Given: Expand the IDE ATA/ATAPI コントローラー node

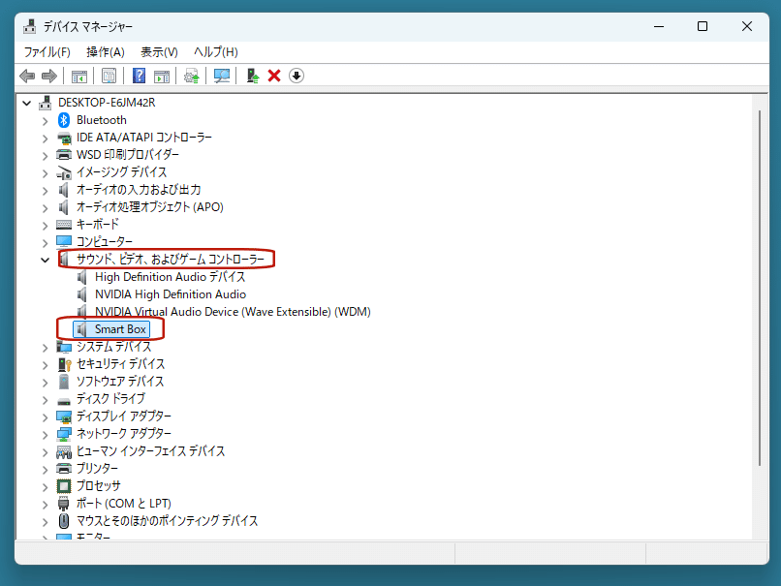Looking at the screenshot, I should point(45,138).
